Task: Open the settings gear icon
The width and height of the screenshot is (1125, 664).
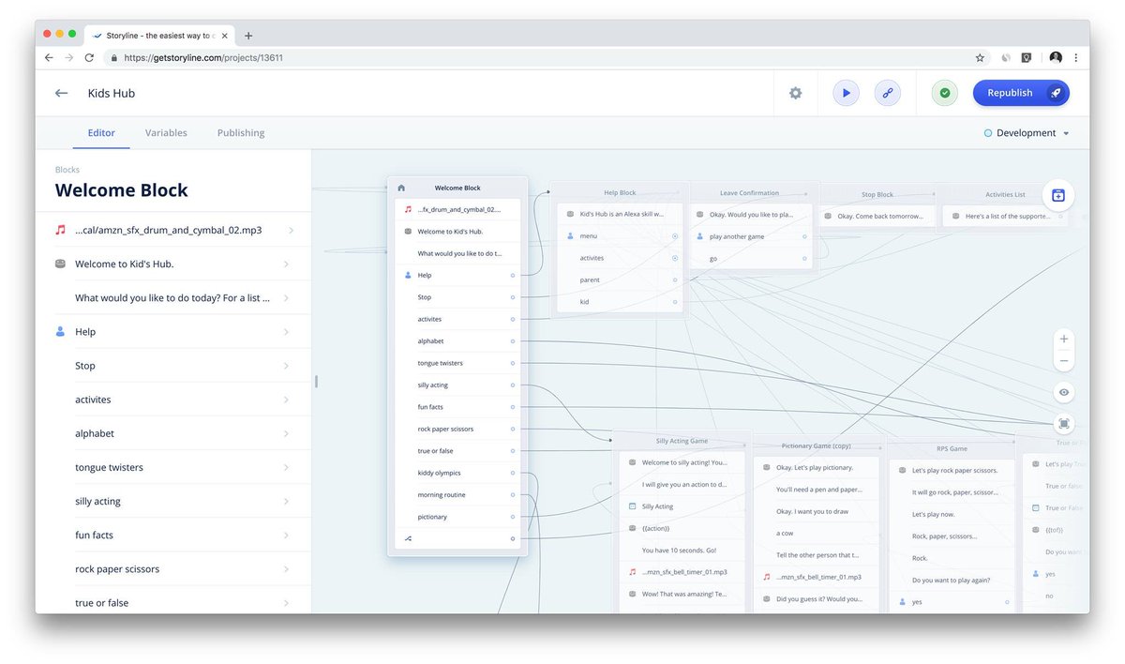Action: (795, 92)
